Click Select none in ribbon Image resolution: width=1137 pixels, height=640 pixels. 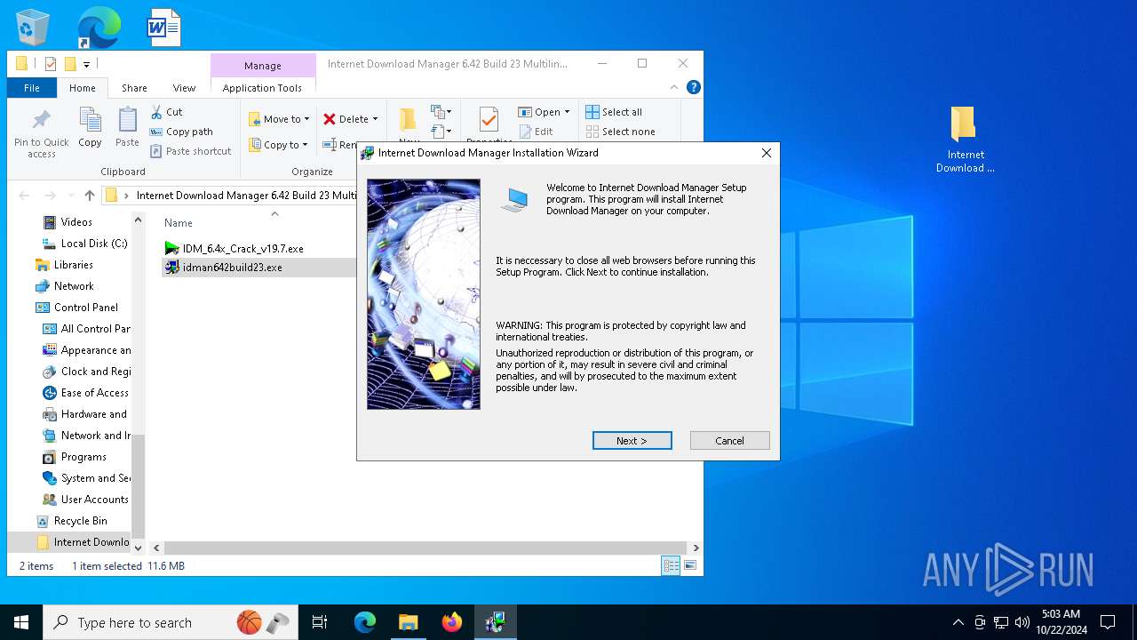click(620, 132)
